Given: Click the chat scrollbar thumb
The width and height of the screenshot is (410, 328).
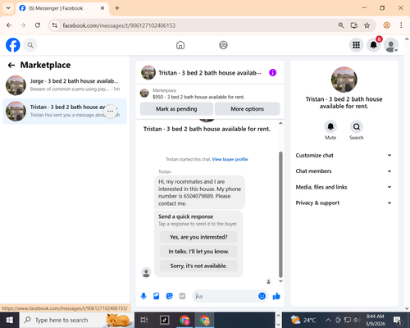Looking at the screenshot, I should 280,215.
